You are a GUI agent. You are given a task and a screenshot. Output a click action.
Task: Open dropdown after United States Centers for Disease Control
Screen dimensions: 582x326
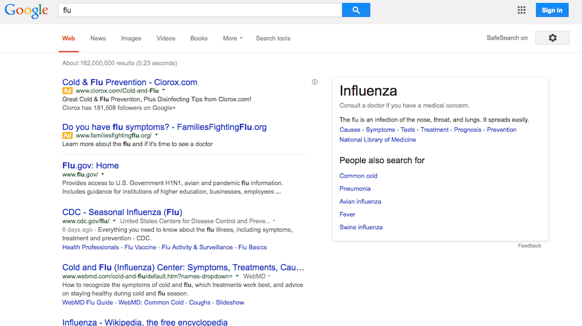pos(274,221)
